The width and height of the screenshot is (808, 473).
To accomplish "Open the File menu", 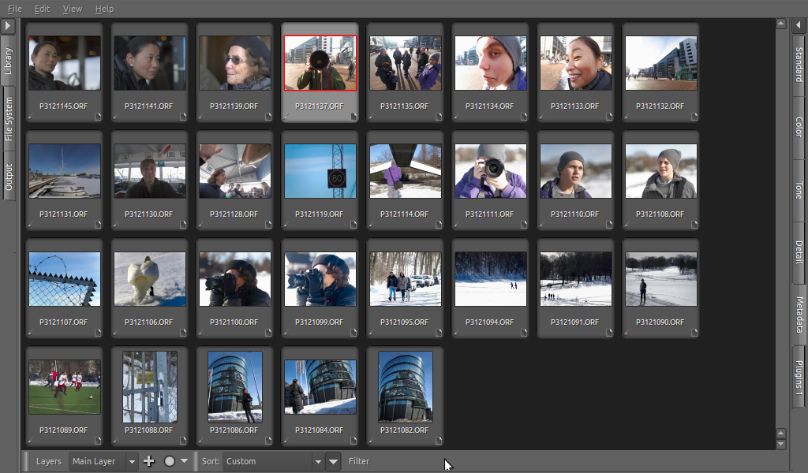I will [14, 9].
